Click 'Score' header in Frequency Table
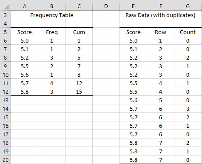The width and height of the screenshot is (202, 164). 25,32
